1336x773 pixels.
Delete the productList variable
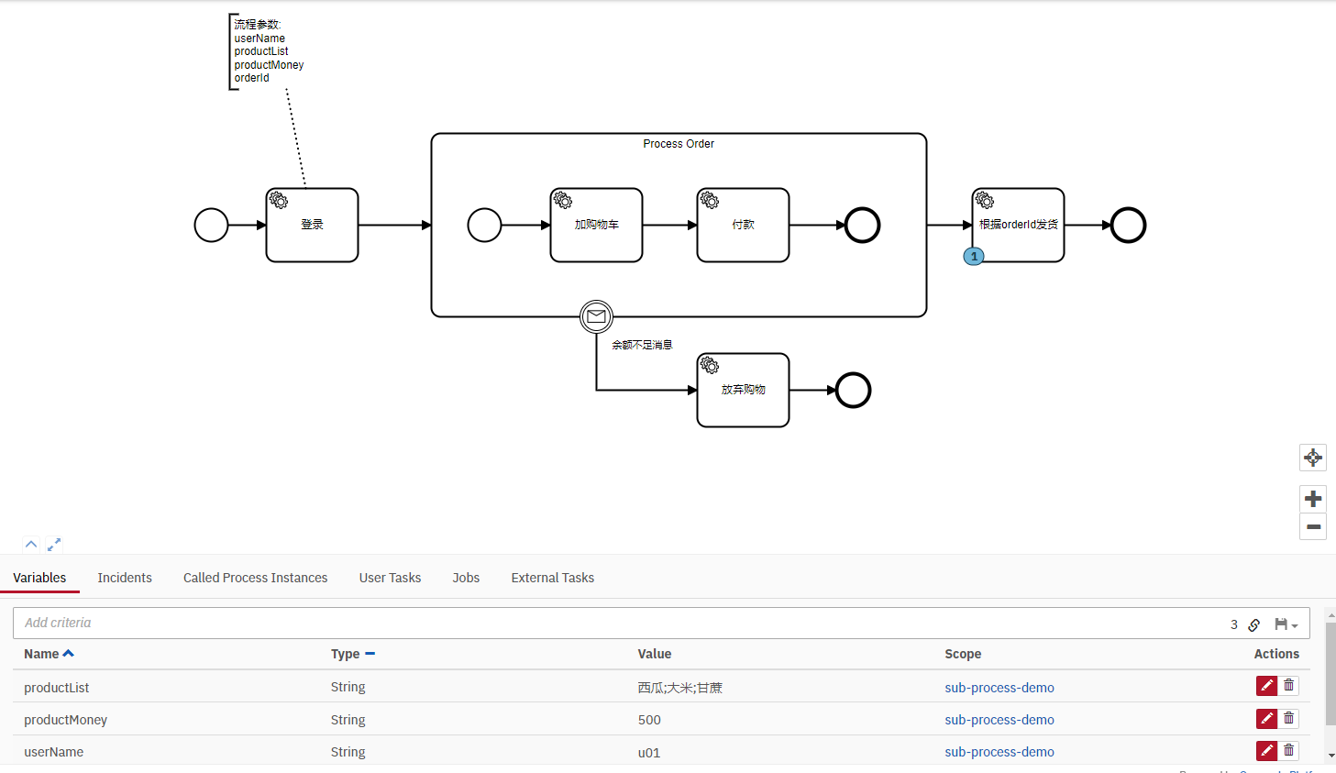[1288, 686]
